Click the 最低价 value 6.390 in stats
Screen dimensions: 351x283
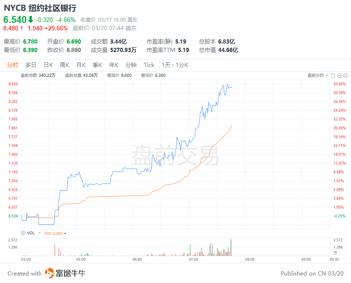[30, 50]
